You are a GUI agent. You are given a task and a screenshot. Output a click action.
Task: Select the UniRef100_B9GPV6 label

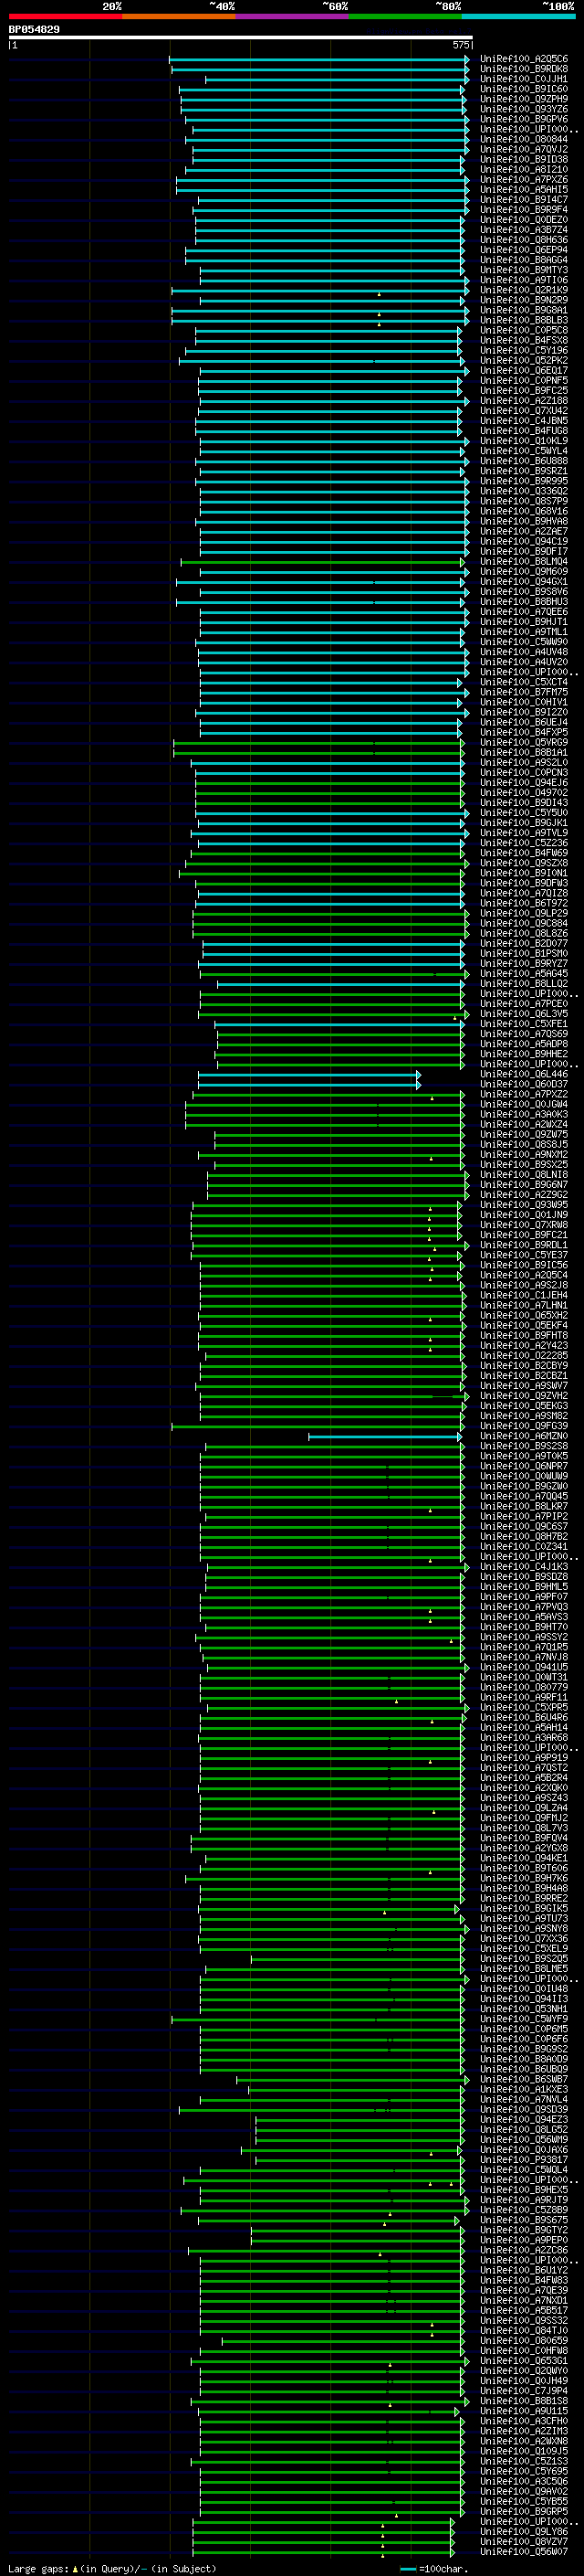pos(524,119)
